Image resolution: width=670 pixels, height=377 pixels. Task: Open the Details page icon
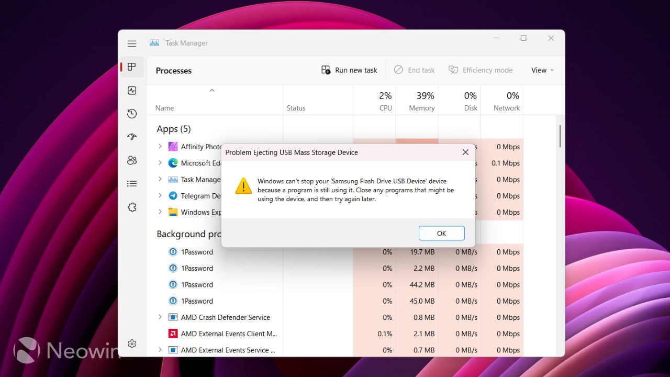point(132,184)
